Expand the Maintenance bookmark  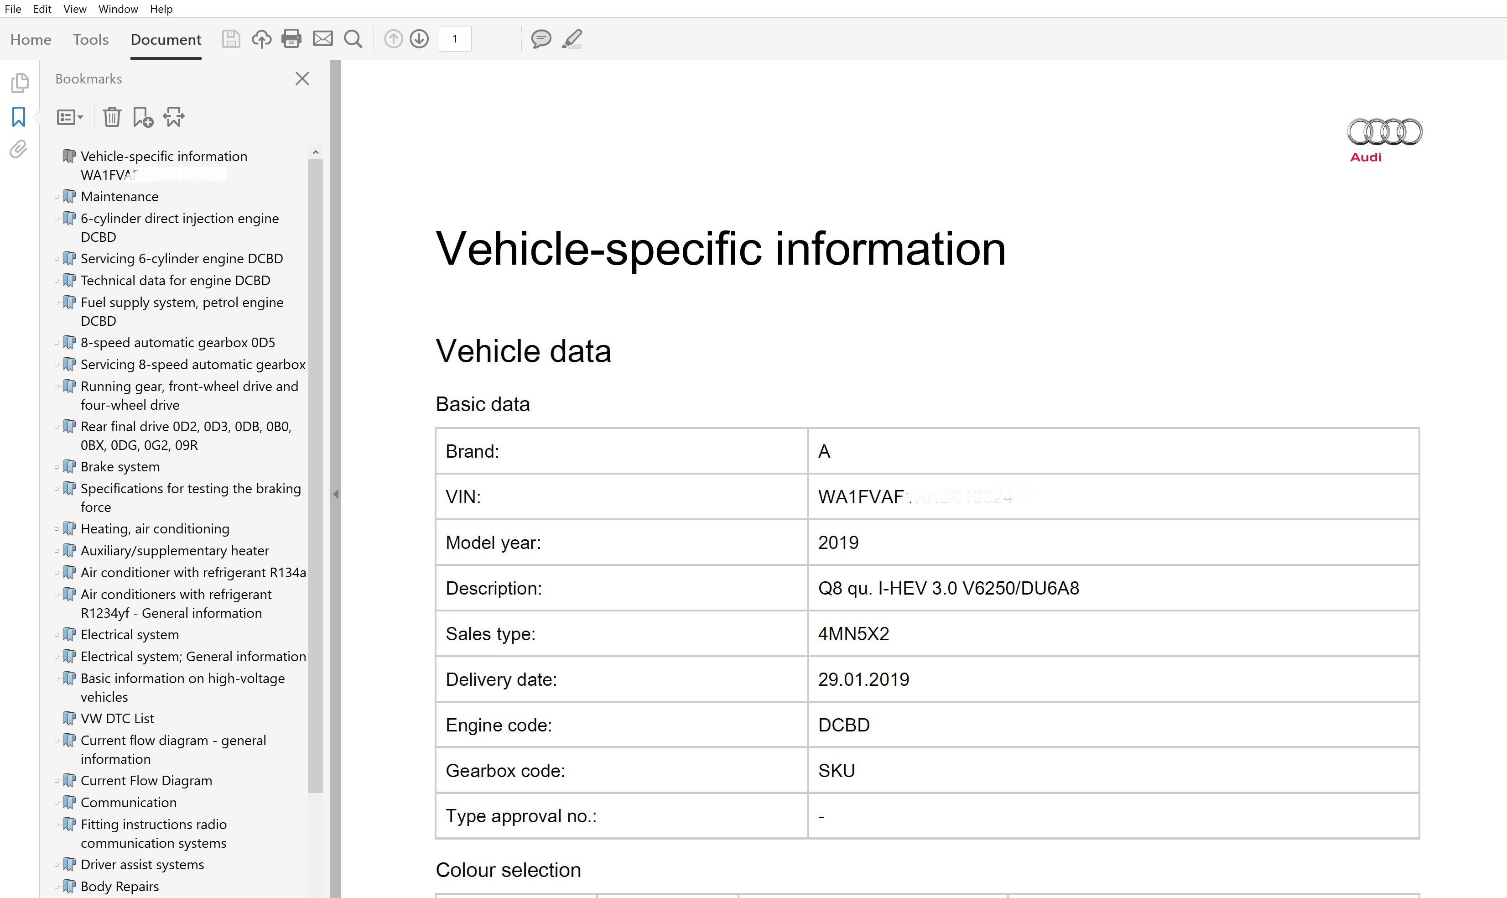pyautogui.click(x=57, y=197)
